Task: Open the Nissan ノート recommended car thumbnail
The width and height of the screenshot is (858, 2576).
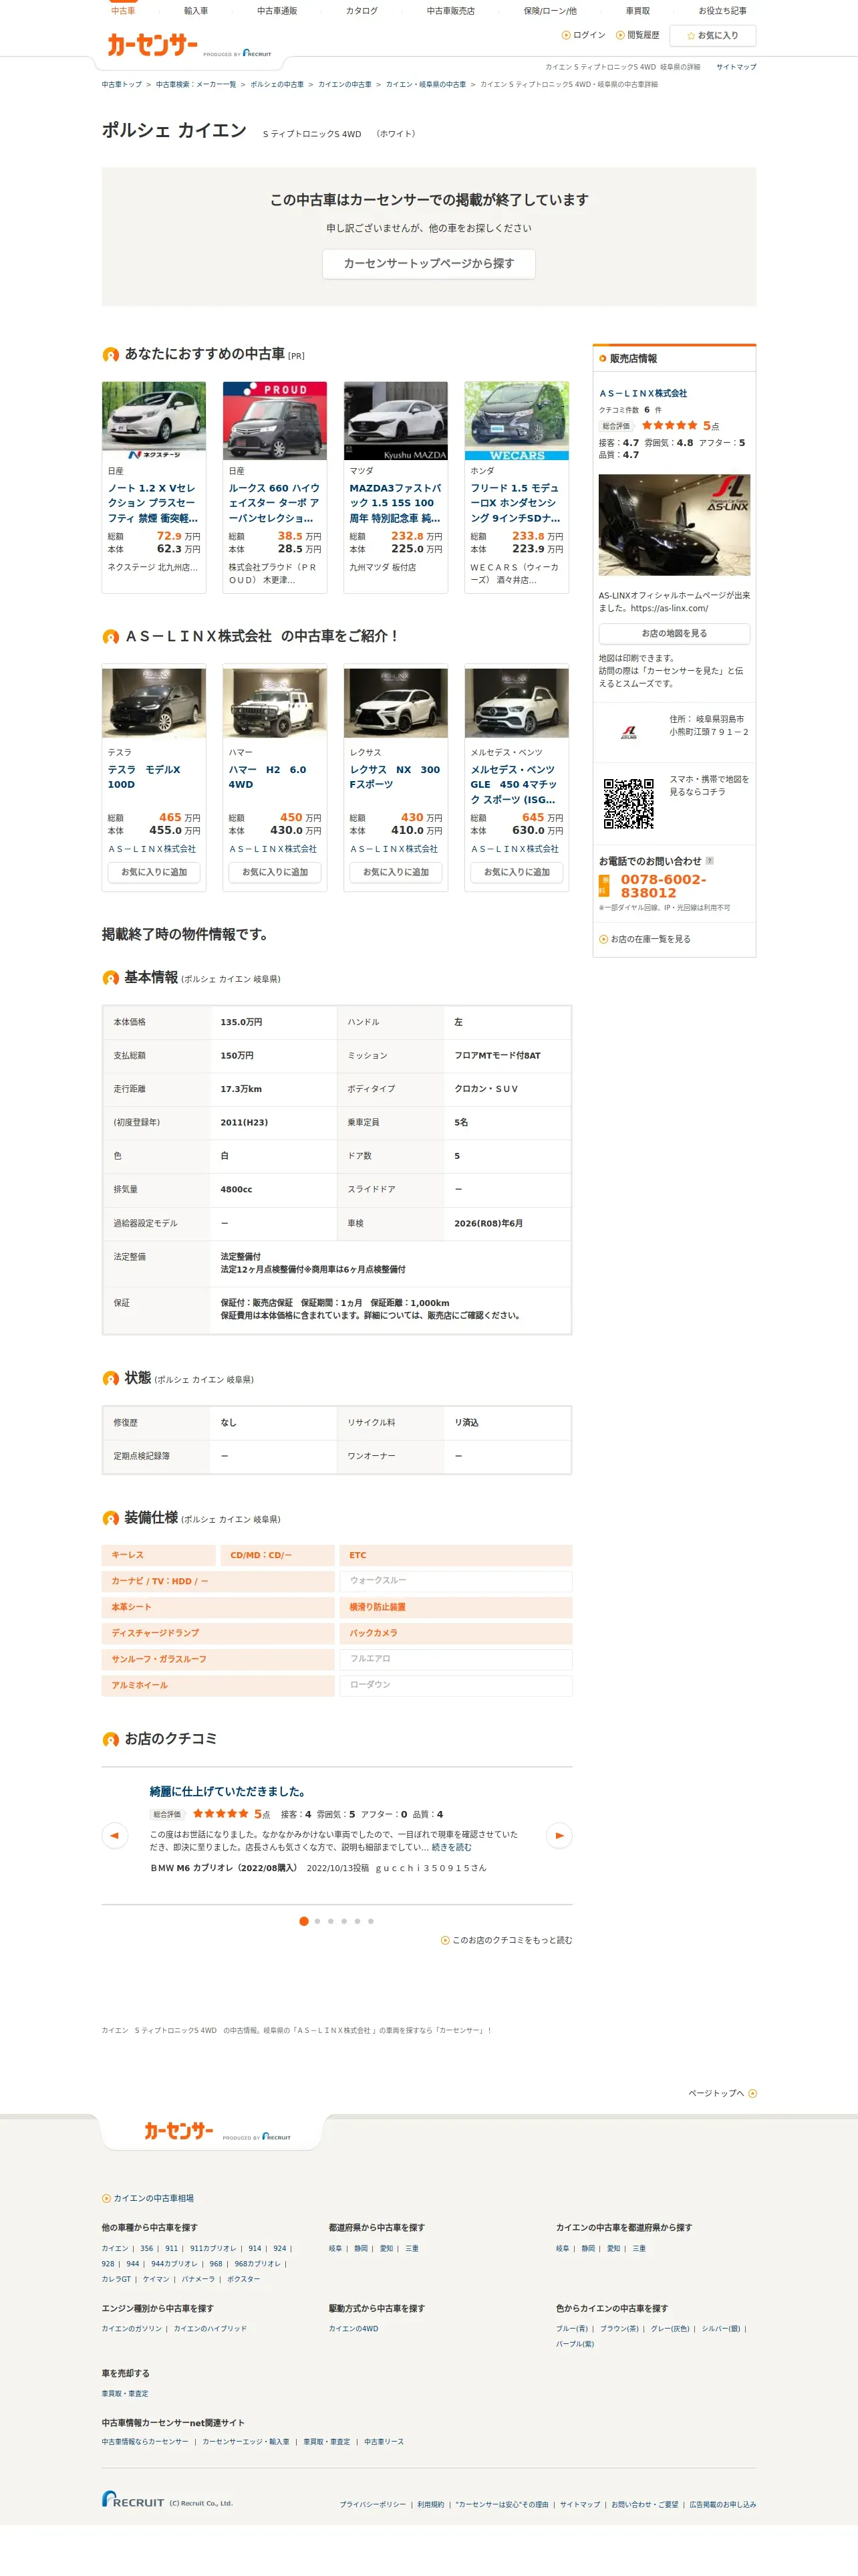Action: click(154, 420)
